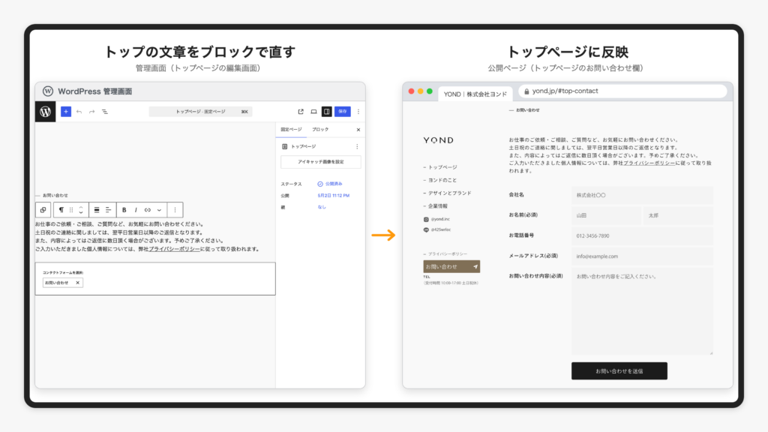Click the お問い合わせ内容 textarea

tap(642, 311)
